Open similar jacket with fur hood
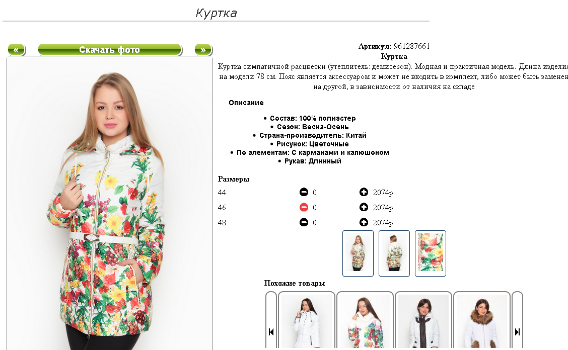This screenshot has width=568, height=350. click(482, 321)
